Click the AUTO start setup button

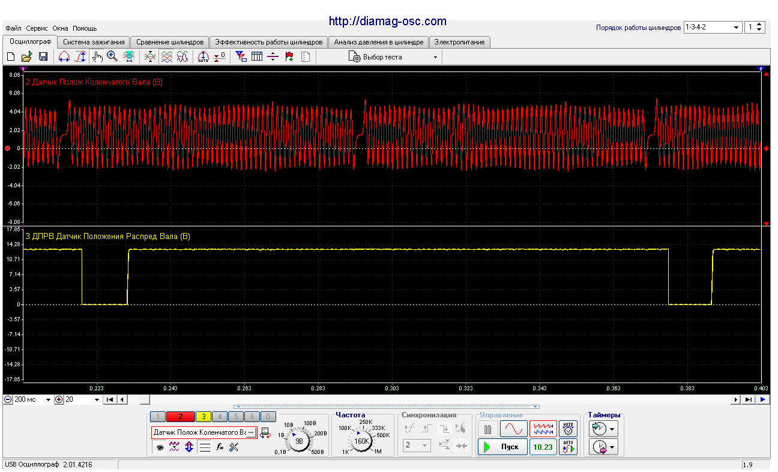click(x=568, y=447)
